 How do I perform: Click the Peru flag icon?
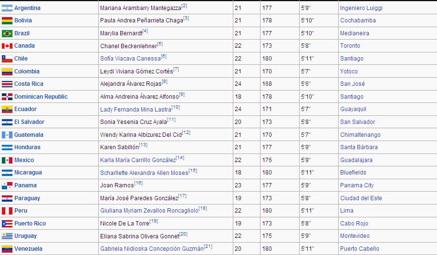[7, 211]
